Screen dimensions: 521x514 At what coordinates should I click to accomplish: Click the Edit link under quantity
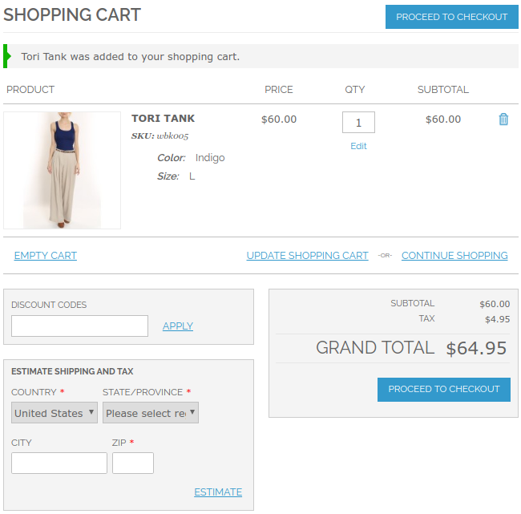click(358, 146)
